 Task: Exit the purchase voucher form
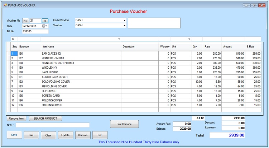(100, 135)
